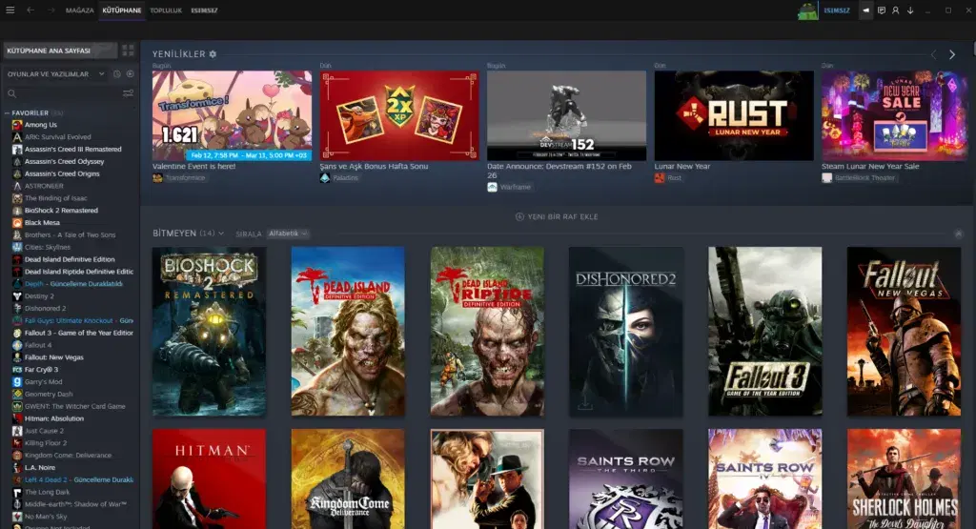The width and height of the screenshot is (976, 529).
Task: Open the hamburger menu at top left
Action: pyautogui.click(x=10, y=10)
